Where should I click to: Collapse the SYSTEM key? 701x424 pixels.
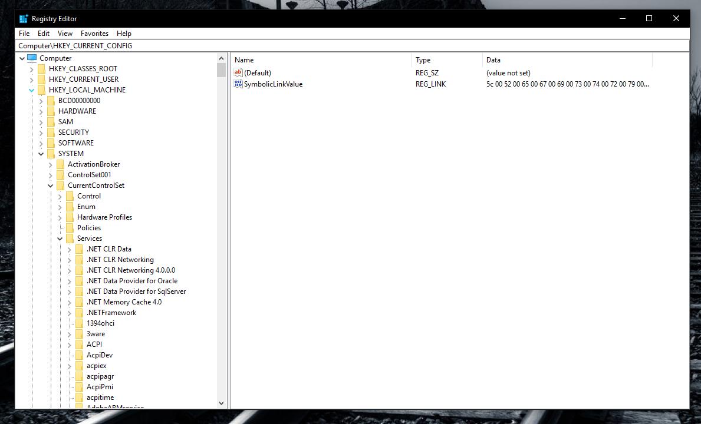pyautogui.click(x=41, y=154)
